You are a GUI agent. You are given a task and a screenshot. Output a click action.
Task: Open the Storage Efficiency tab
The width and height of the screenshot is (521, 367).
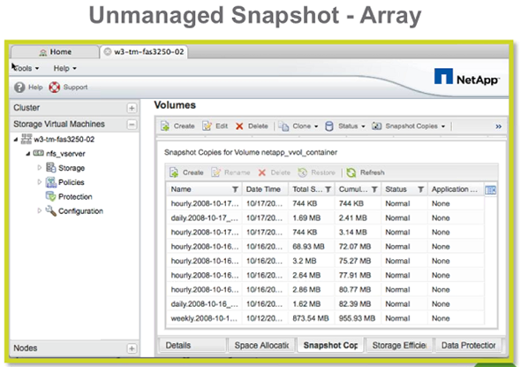pyautogui.click(x=399, y=346)
